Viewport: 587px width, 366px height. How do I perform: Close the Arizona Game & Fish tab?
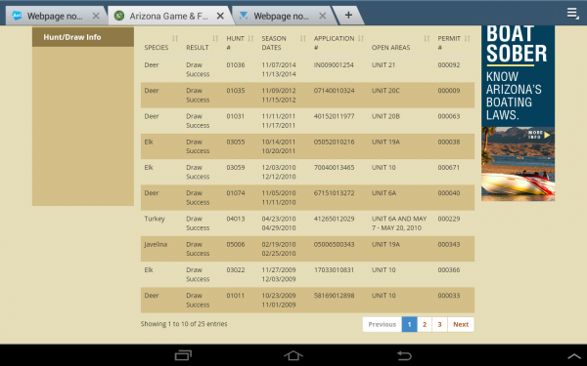point(220,16)
